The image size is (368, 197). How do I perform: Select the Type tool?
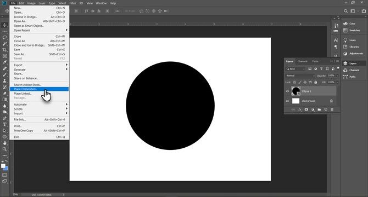(x=4, y=125)
